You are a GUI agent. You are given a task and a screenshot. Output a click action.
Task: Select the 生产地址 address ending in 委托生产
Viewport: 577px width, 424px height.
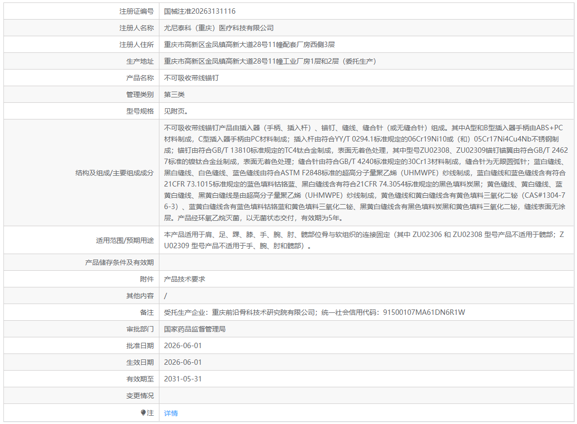click(x=270, y=61)
